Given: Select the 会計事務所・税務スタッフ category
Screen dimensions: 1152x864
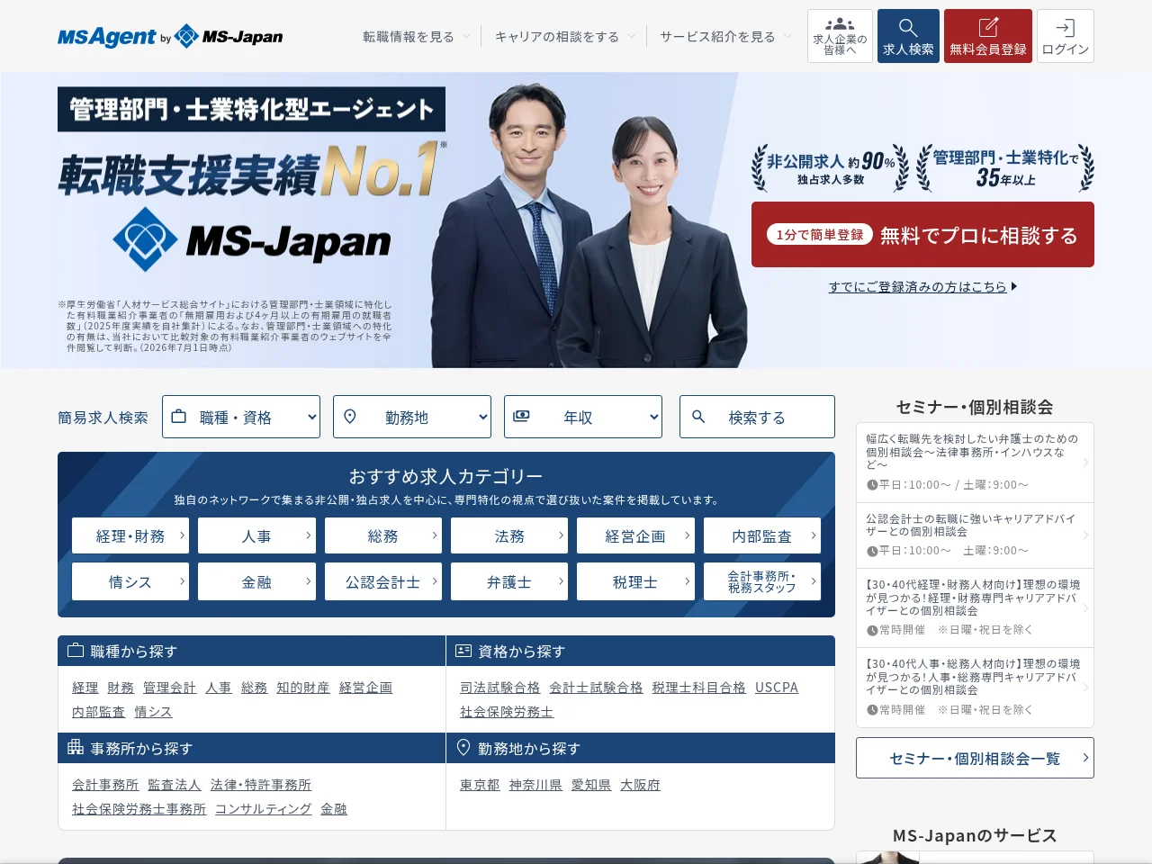Looking at the screenshot, I should pos(762,581).
